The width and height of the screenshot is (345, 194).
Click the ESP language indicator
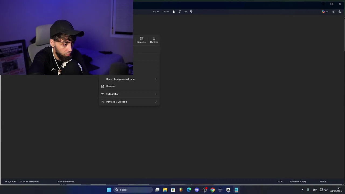315,190
